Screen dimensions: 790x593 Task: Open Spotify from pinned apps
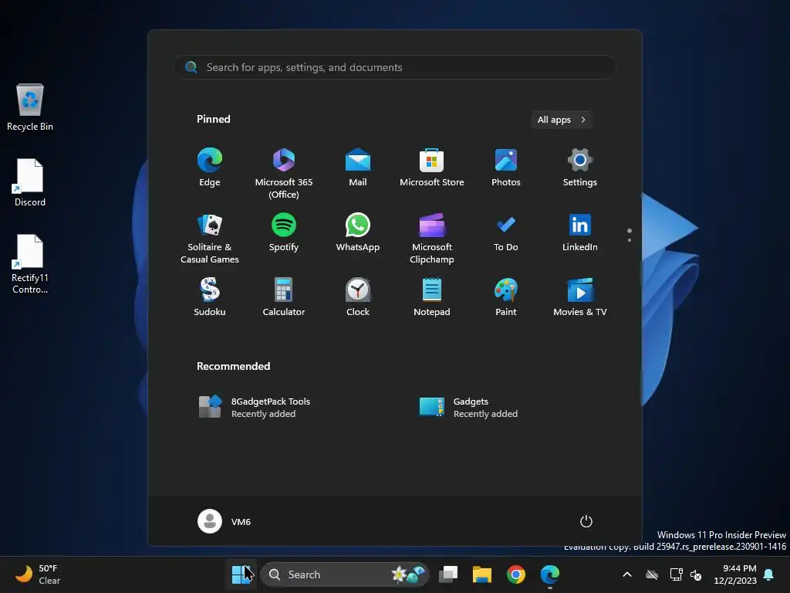pyautogui.click(x=284, y=233)
